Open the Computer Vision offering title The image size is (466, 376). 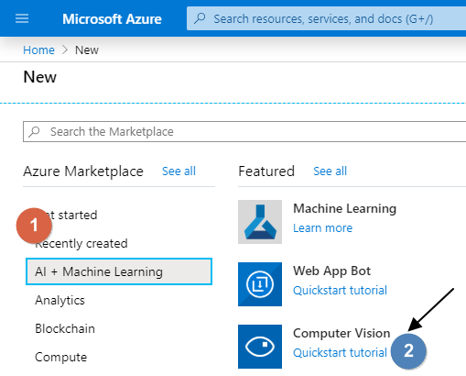(341, 333)
